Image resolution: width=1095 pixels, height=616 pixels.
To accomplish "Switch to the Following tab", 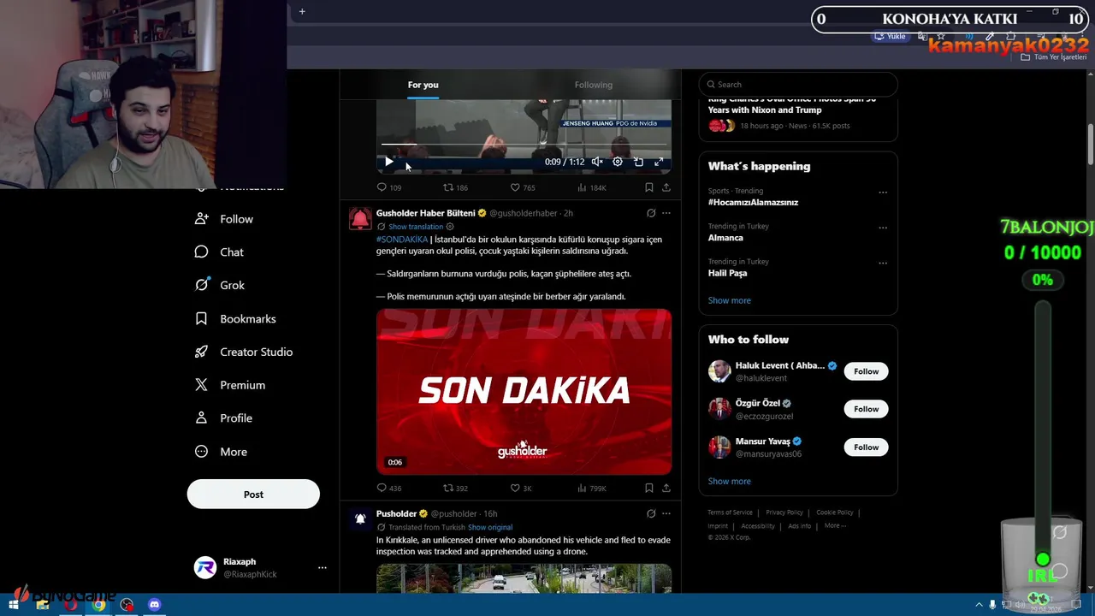I will 594,85.
